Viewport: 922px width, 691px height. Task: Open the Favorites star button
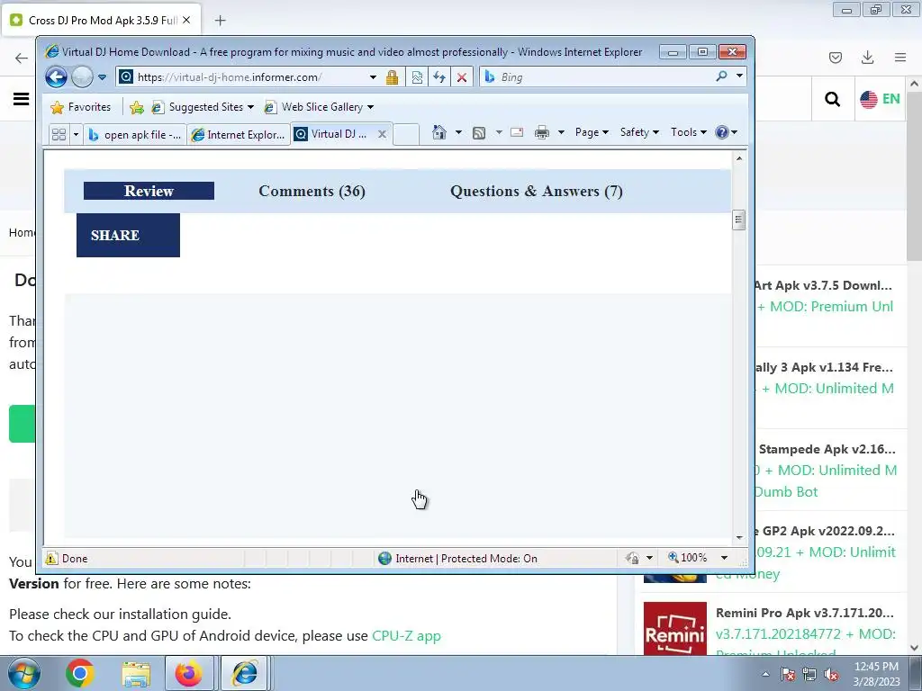tap(81, 107)
